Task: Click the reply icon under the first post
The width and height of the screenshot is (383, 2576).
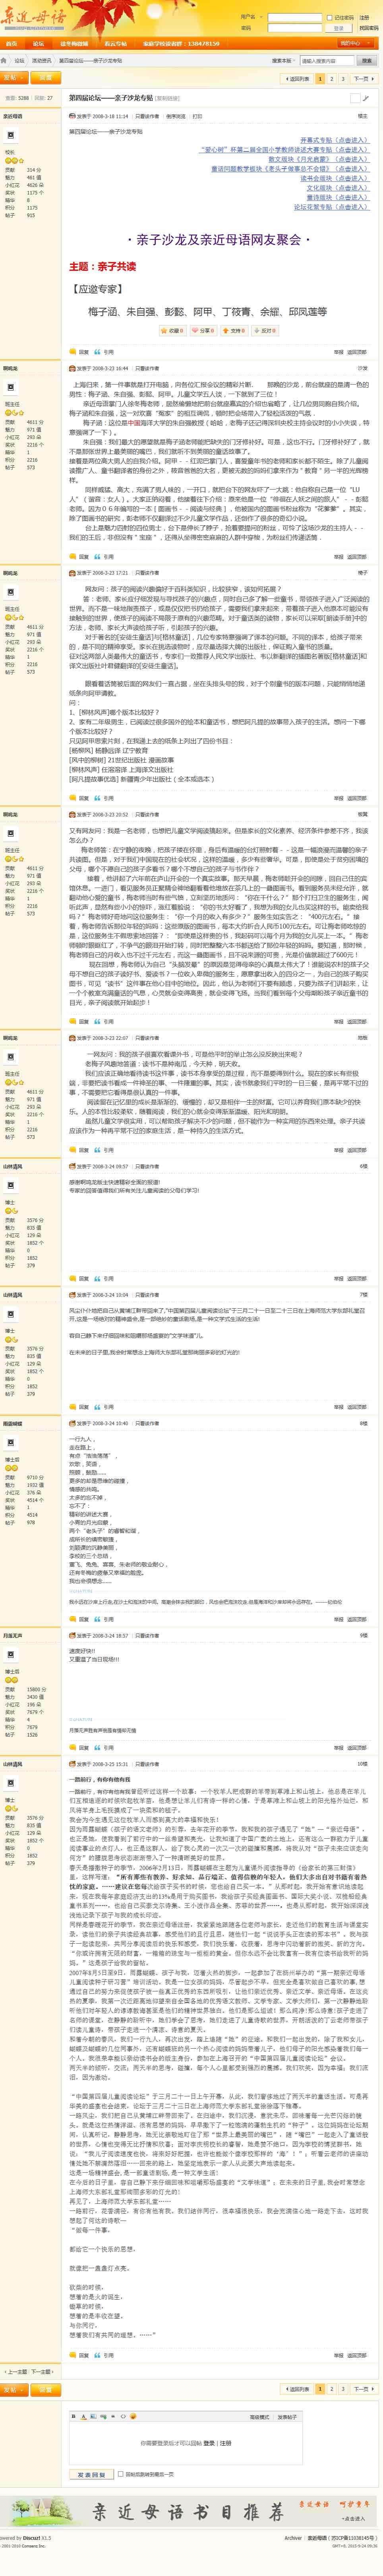Action: click(x=73, y=352)
